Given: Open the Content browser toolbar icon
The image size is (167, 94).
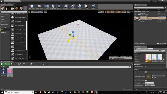Looking at the screenshot, I should (x=47, y=7).
